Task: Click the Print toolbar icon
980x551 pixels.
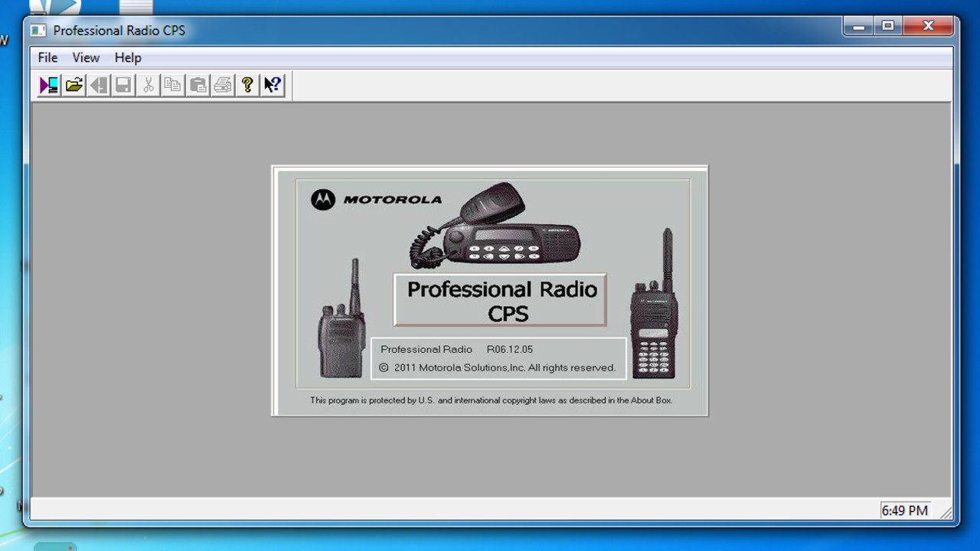Action: [223, 85]
